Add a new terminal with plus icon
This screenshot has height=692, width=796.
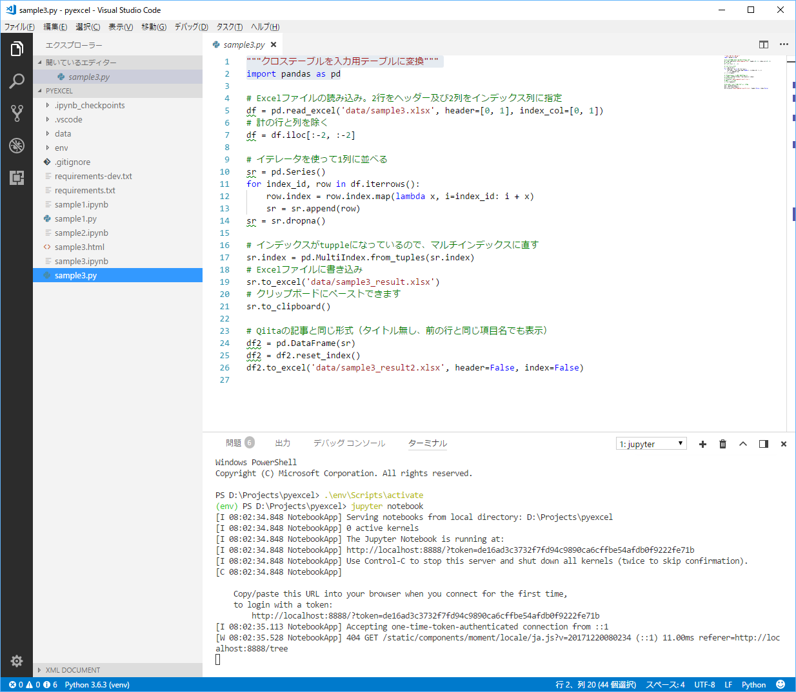(x=702, y=444)
